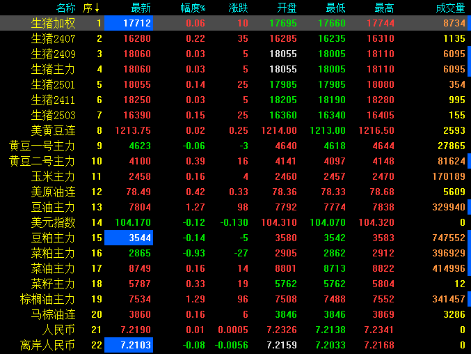Click the 开盘 column header
This screenshot has width=471, height=354.
pyautogui.click(x=287, y=8)
